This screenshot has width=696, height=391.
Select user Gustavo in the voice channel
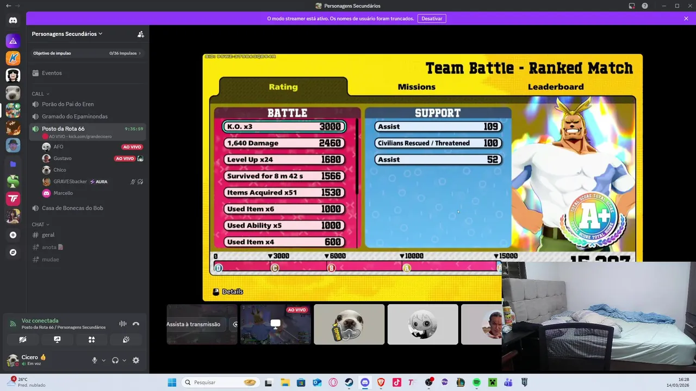(91, 158)
